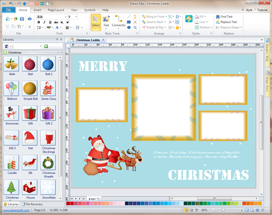The width and height of the screenshot is (272, 215).
Task: Click the crop tool icon
Action: click(x=135, y=27)
